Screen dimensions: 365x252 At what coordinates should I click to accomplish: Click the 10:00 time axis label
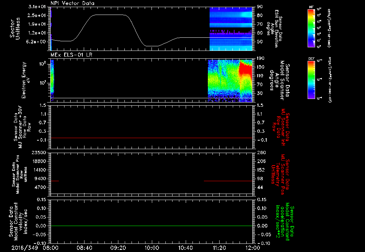[152, 248]
